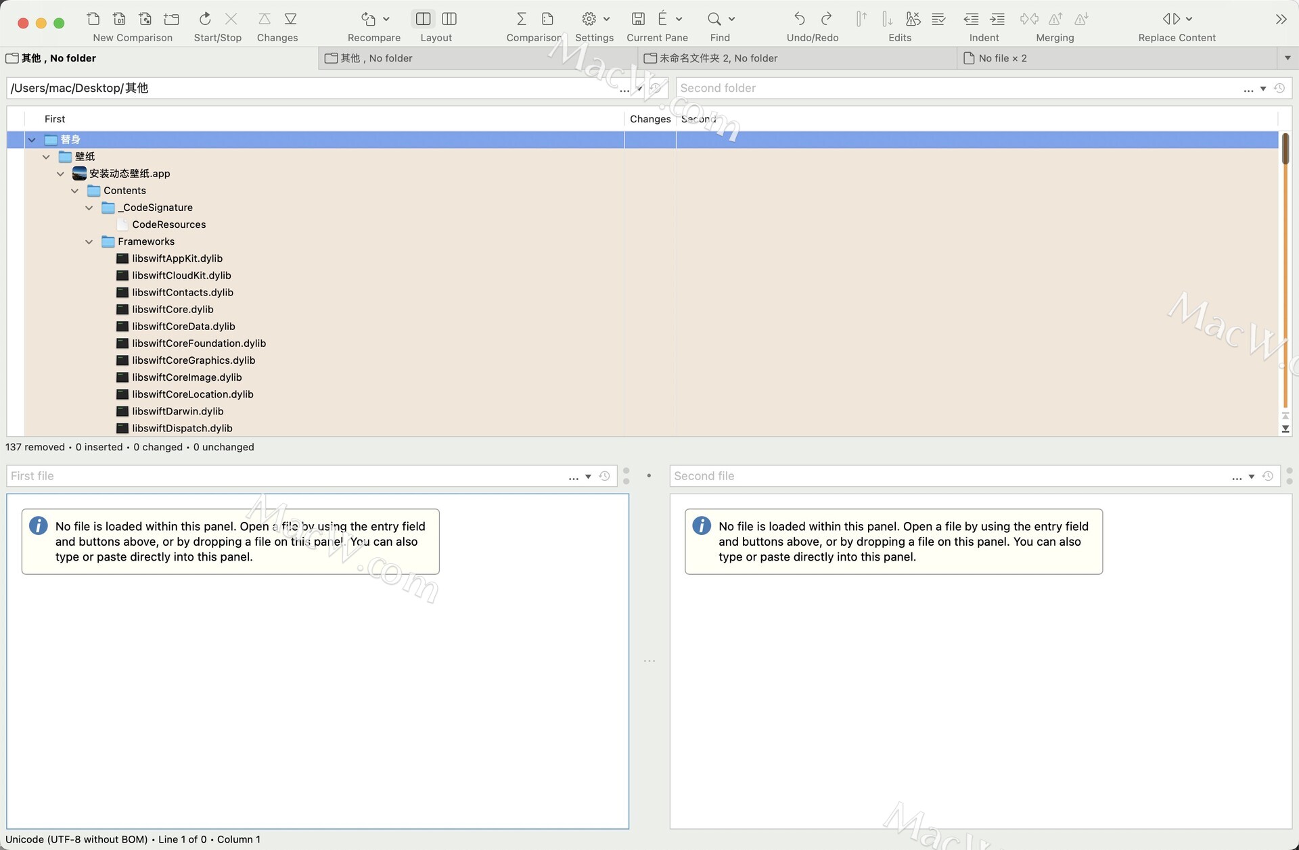This screenshot has height=850, width=1299.
Task: Click the Redo arrow
Action: pyautogui.click(x=826, y=19)
